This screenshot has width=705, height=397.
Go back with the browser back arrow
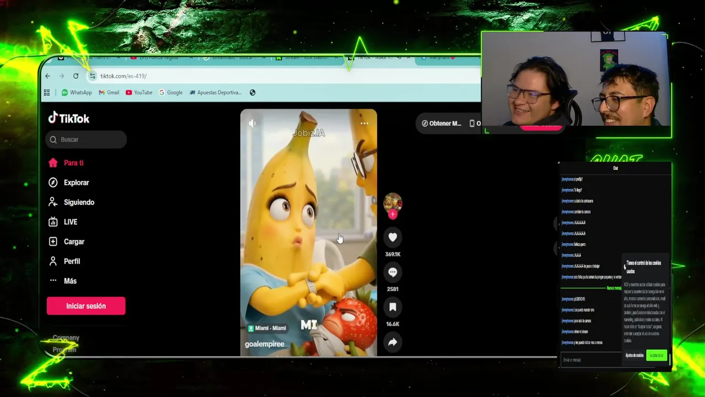pyautogui.click(x=47, y=76)
